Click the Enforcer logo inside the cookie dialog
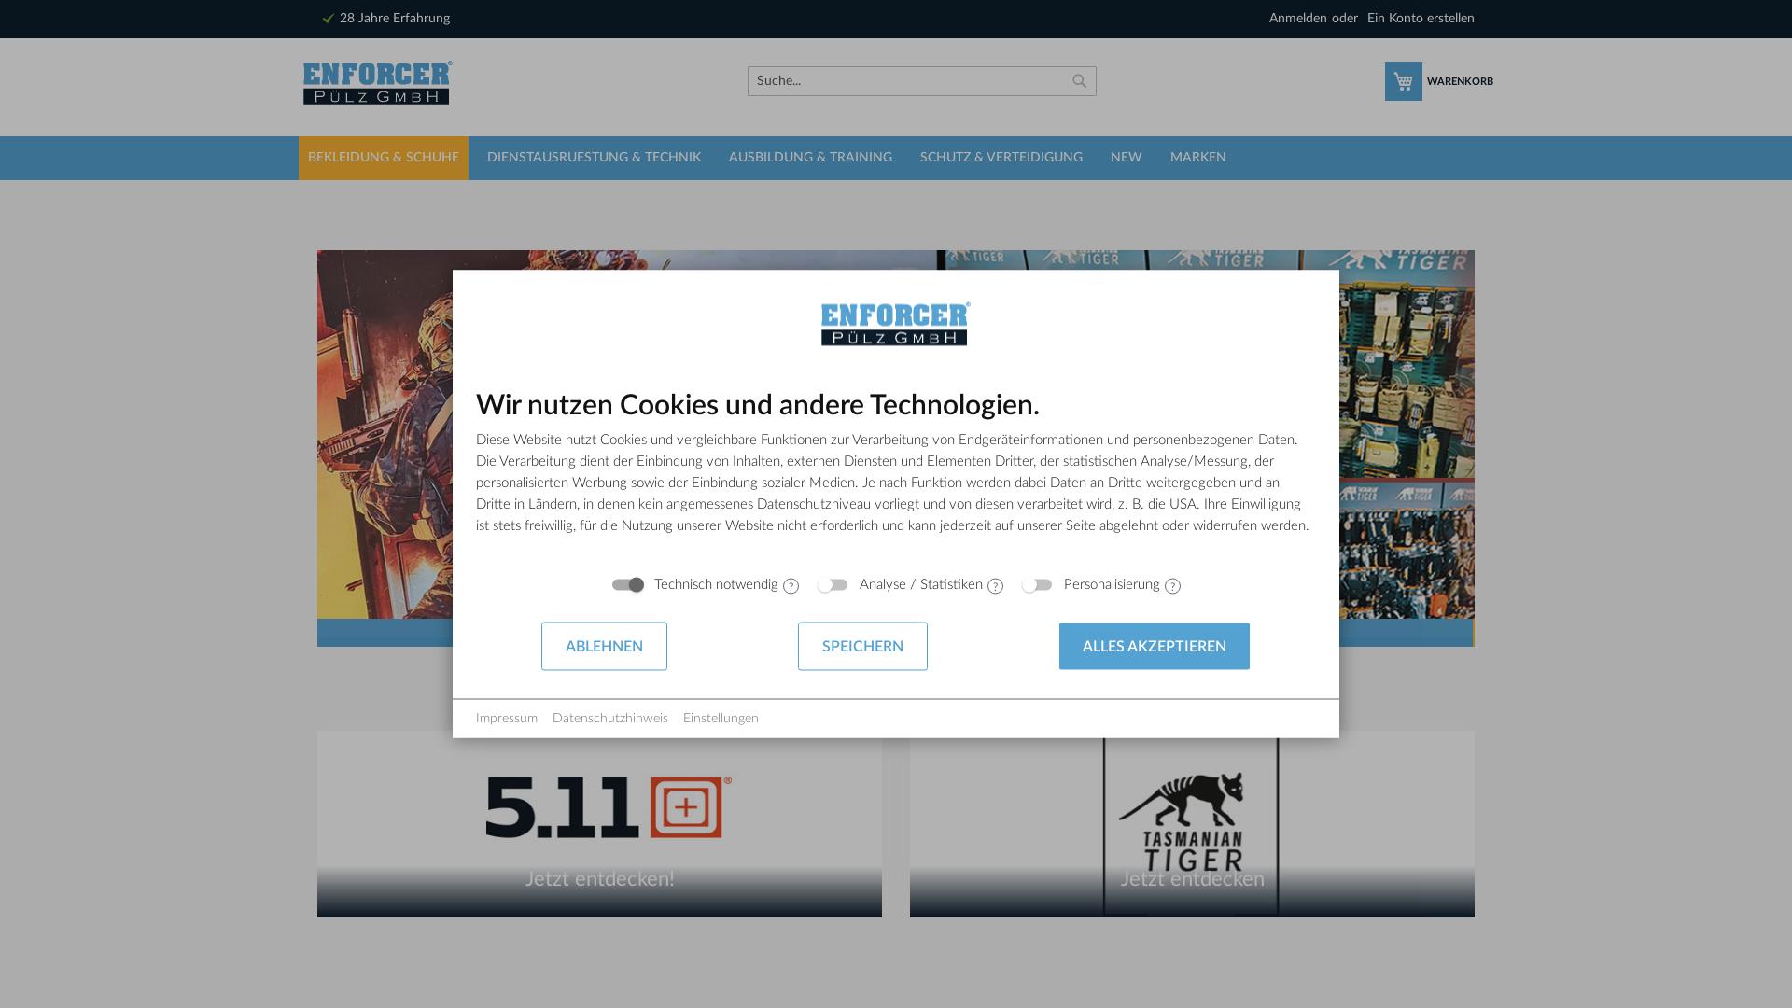1792x1008 pixels. click(x=893, y=324)
